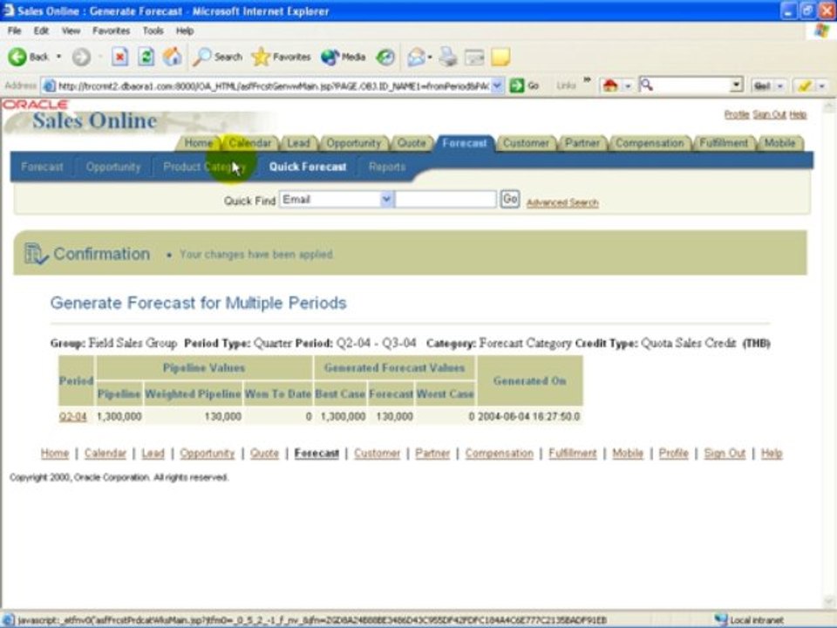Switch to the Opportunity top tab

[353, 143]
